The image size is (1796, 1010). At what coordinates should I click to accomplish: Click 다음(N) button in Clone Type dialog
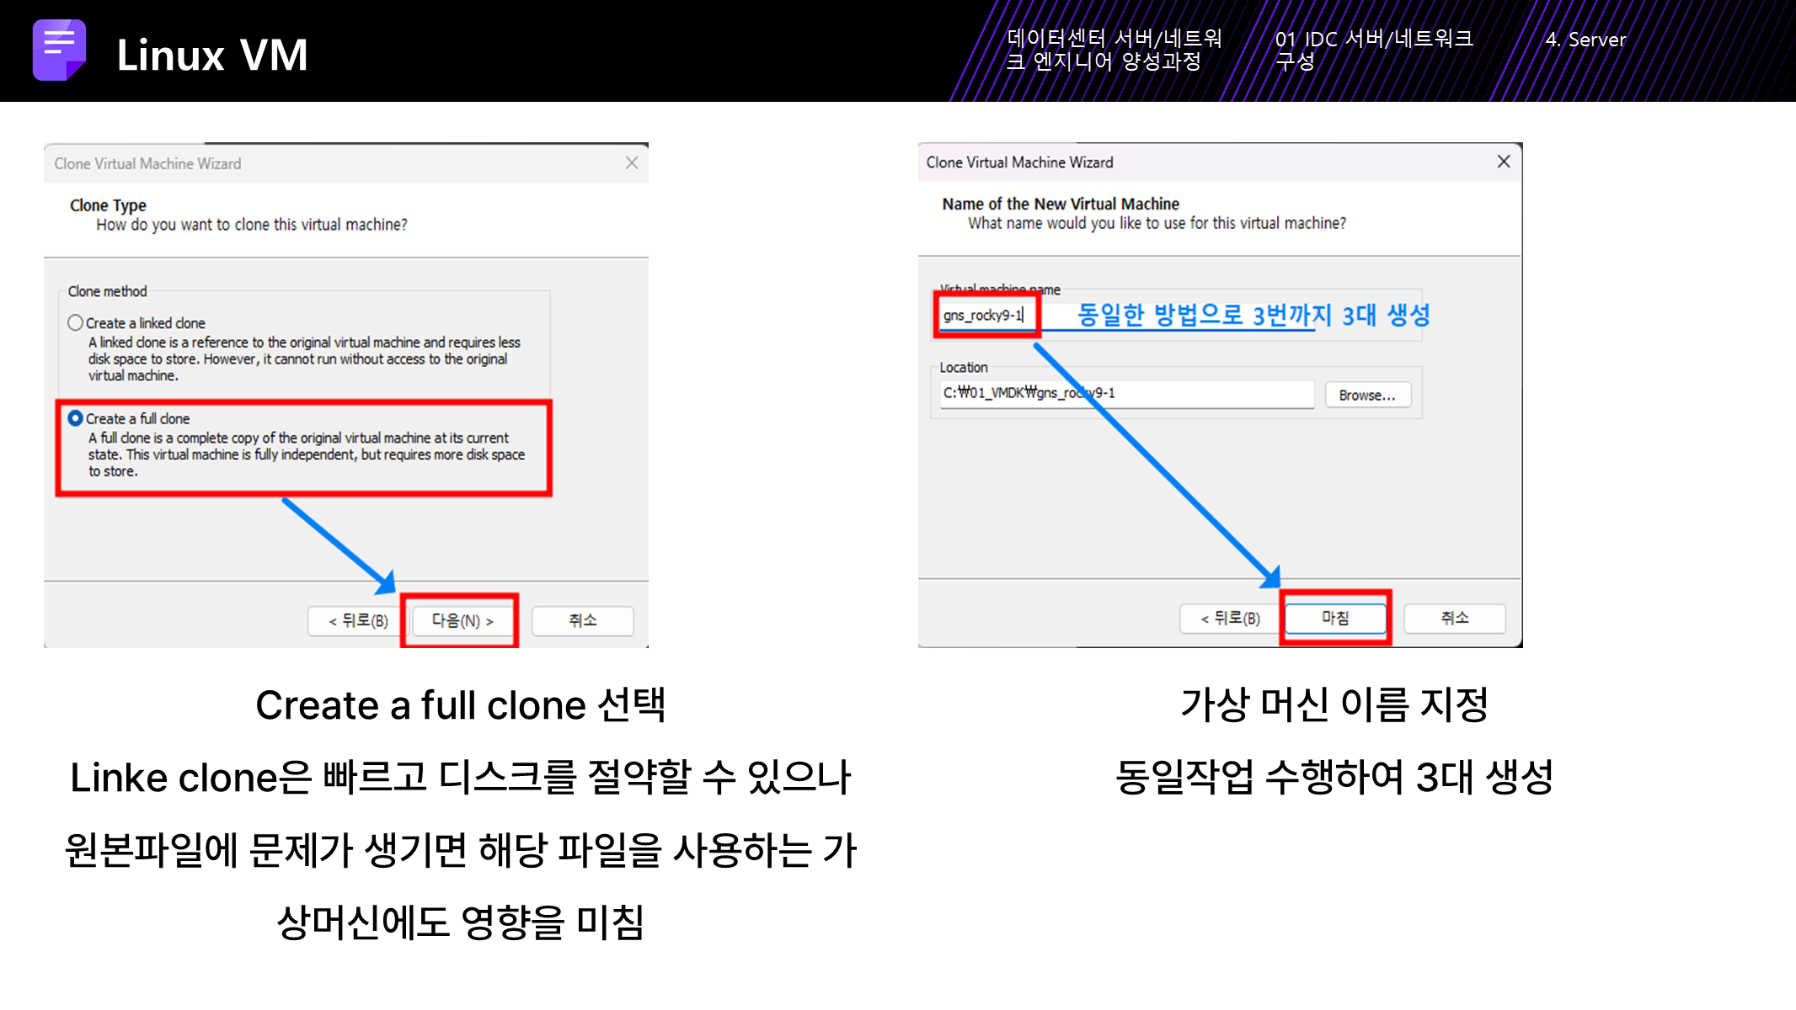click(x=461, y=621)
